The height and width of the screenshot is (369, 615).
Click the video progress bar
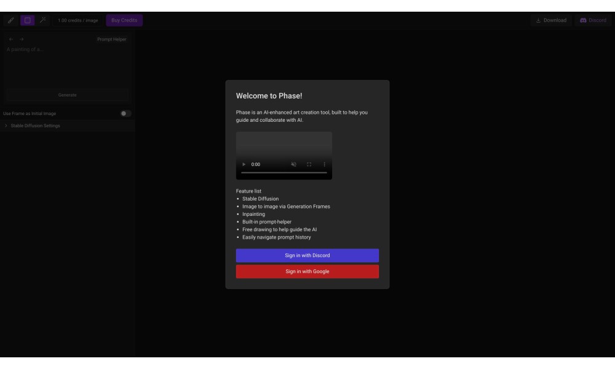[x=284, y=173]
